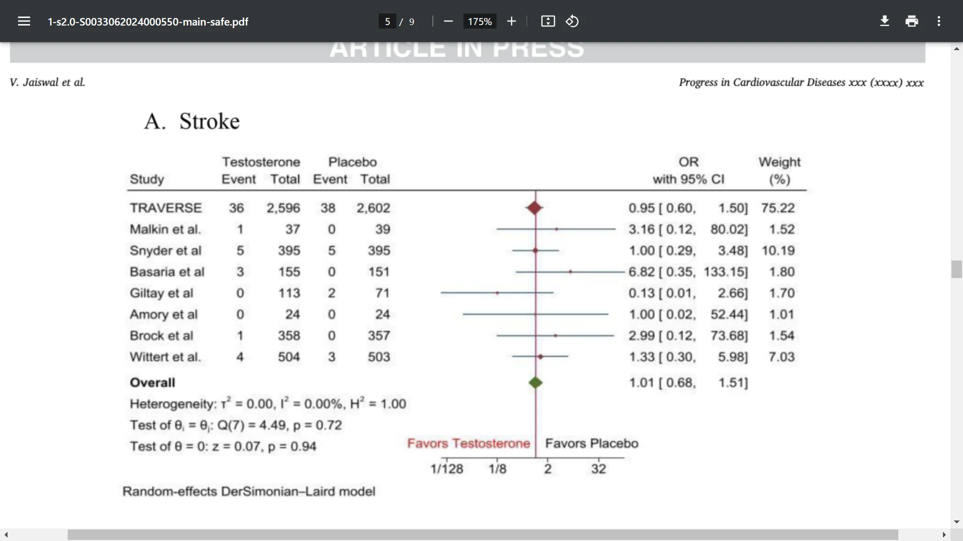Image resolution: width=963 pixels, height=541 pixels.
Task: Click the TRAVERSE study row label
Action: pyautogui.click(x=166, y=208)
